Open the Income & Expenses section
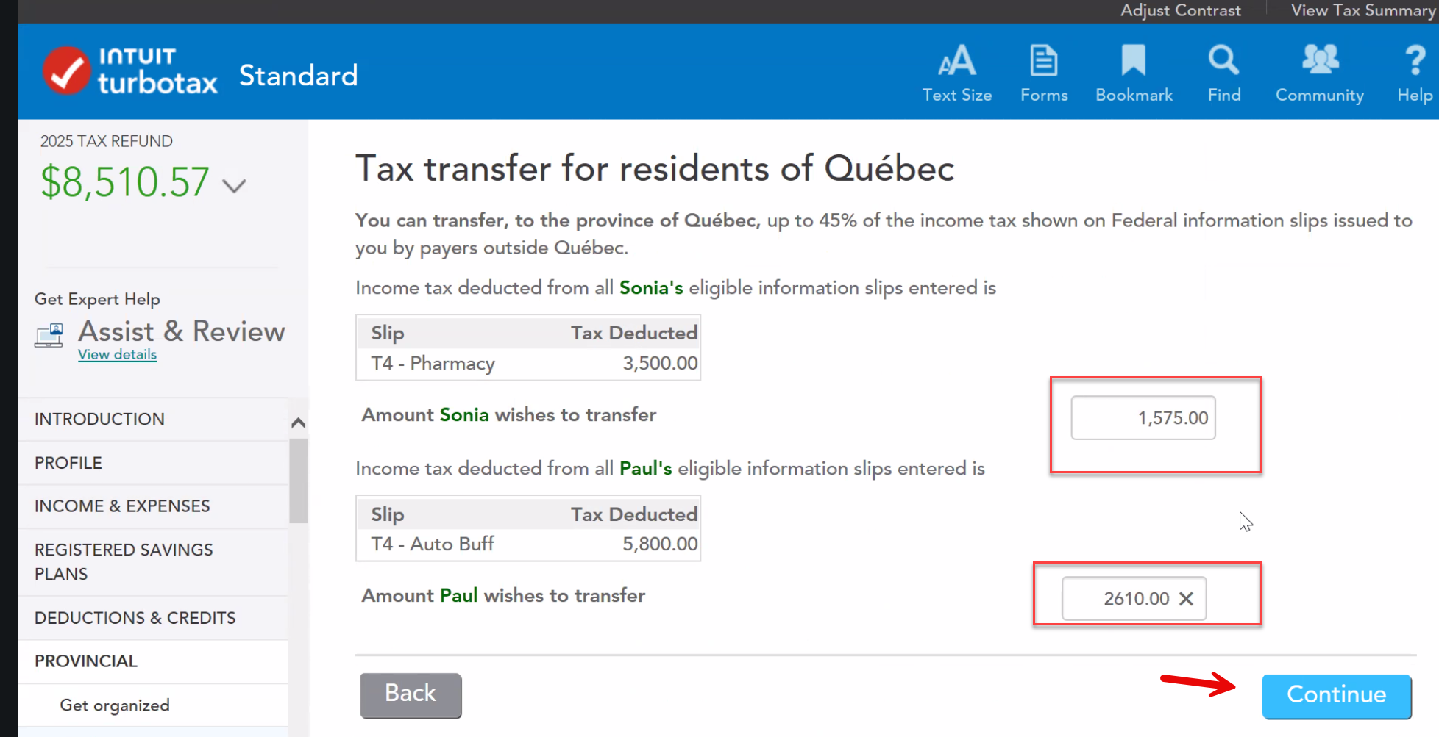The width and height of the screenshot is (1439, 737). 122,506
